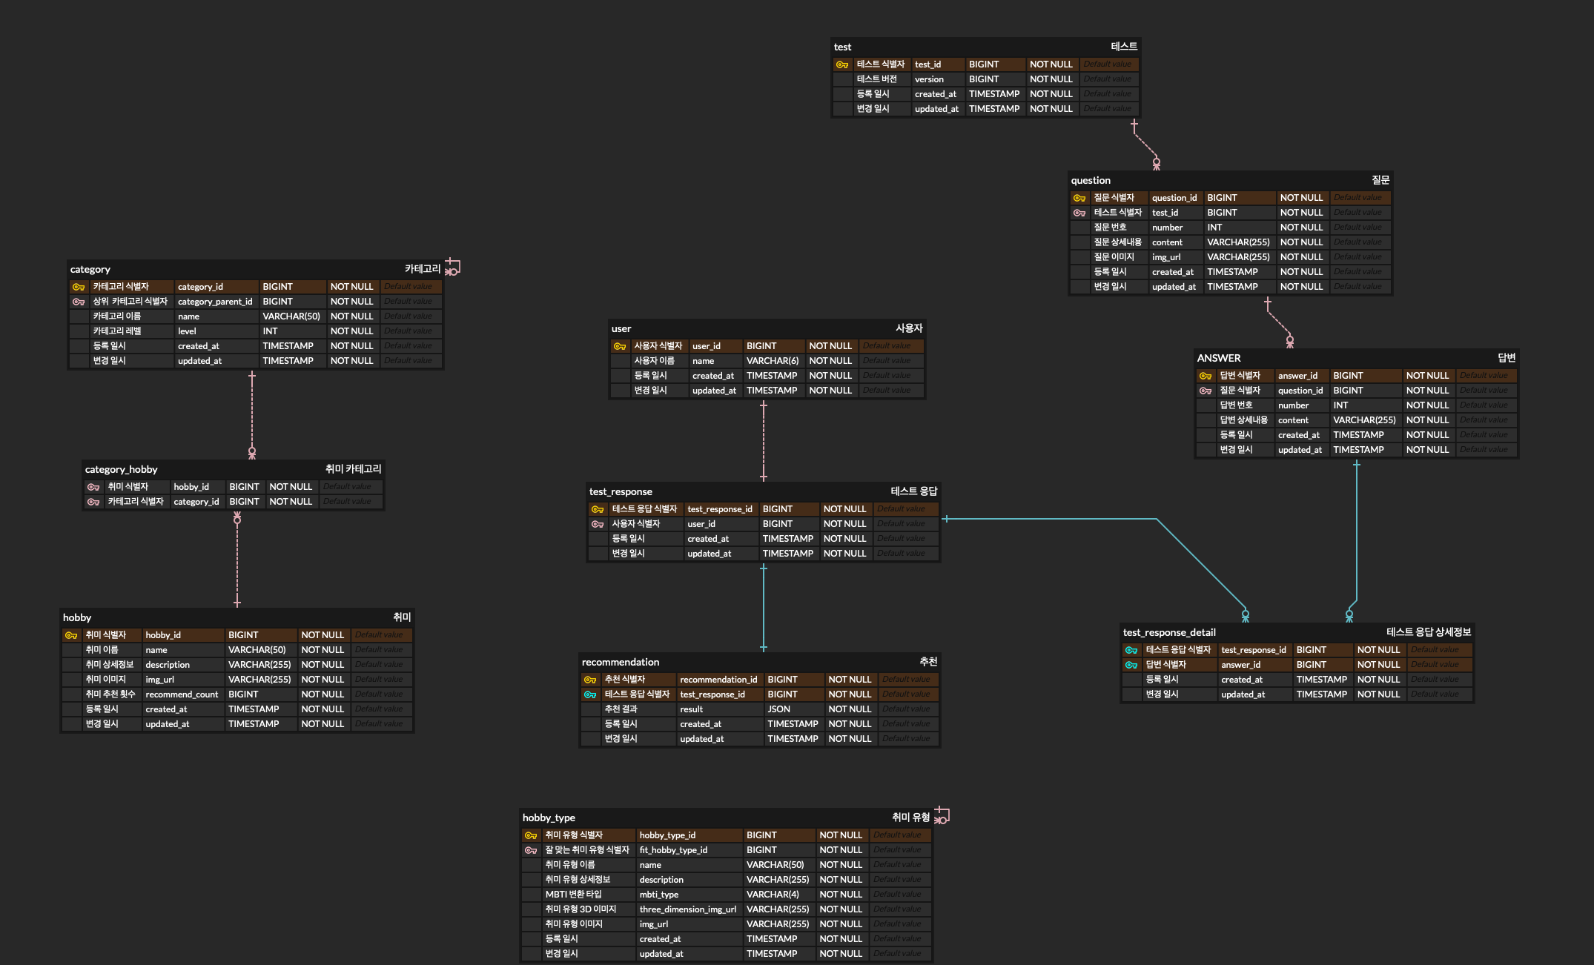Click the Default value cell for mbti_type
Image resolution: width=1594 pixels, height=965 pixels.
(x=897, y=895)
